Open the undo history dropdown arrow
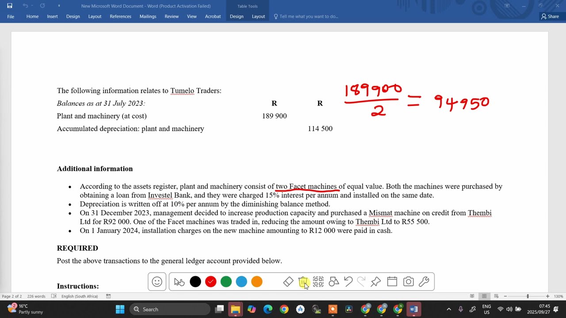This screenshot has width=566, height=318. tap(32, 6)
